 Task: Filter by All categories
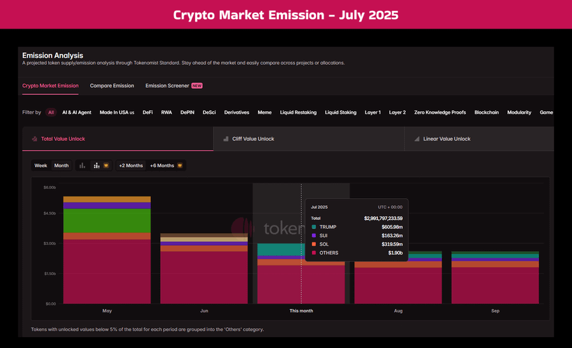click(x=51, y=112)
